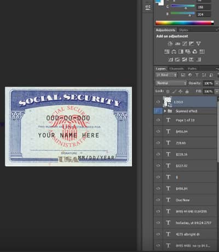
Task: Switch to the Channels tab
Action: click(x=176, y=69)
